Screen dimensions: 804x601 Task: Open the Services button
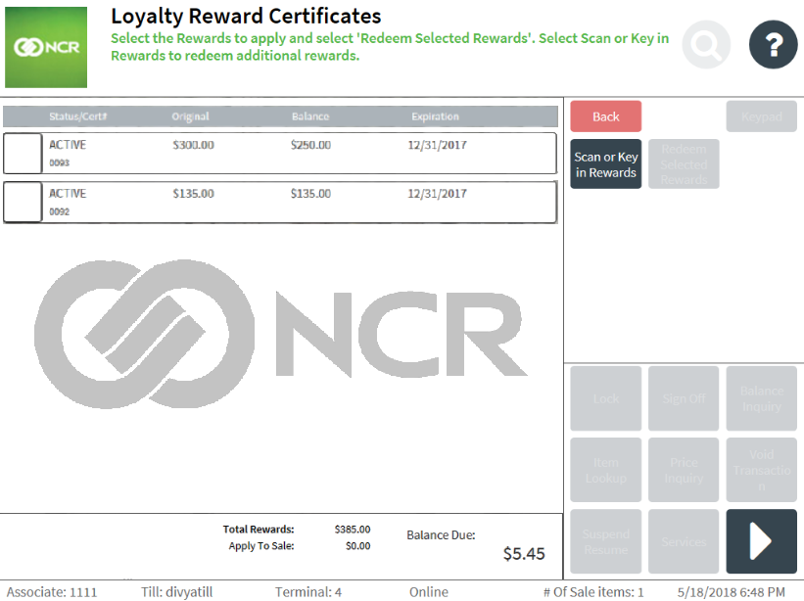(x=684, y=541)
